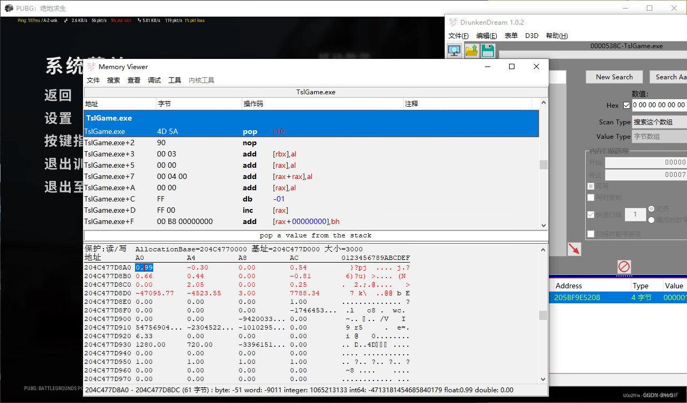687x403 pixels.
Task: Click the Address column header in address list
Action: tap(591, 286)
